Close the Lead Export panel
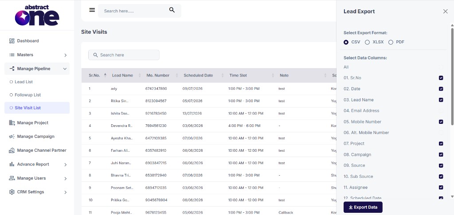The image size is (454, 215). click(445, 11)
